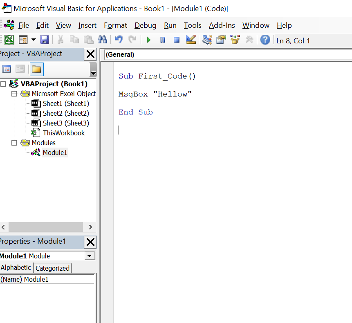Select ThisWorkbook in project tree
352x323 pixels.
point(64,133)
